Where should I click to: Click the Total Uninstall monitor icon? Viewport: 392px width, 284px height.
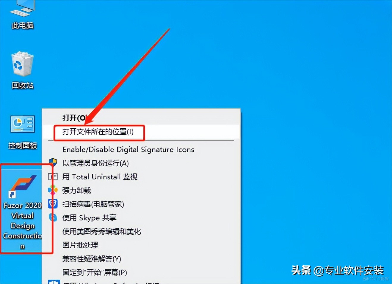tap(53, 176)
